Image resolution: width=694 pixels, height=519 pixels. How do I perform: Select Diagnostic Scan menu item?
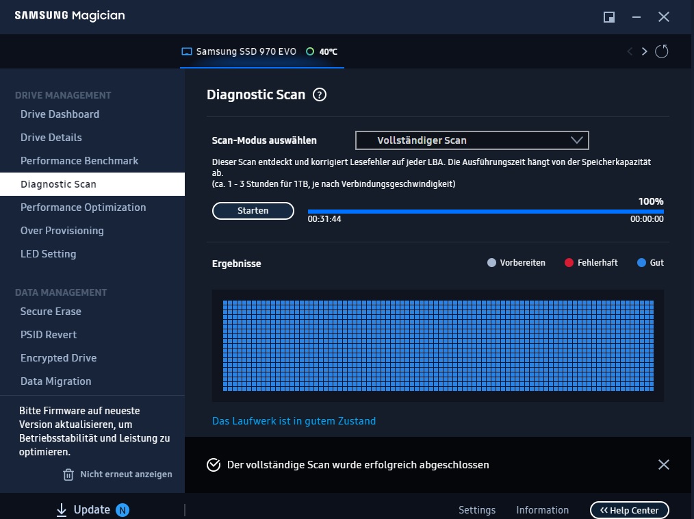click(92, 184)
